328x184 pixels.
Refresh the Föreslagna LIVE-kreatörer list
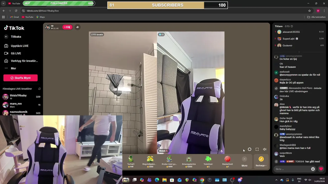point(39,89)
